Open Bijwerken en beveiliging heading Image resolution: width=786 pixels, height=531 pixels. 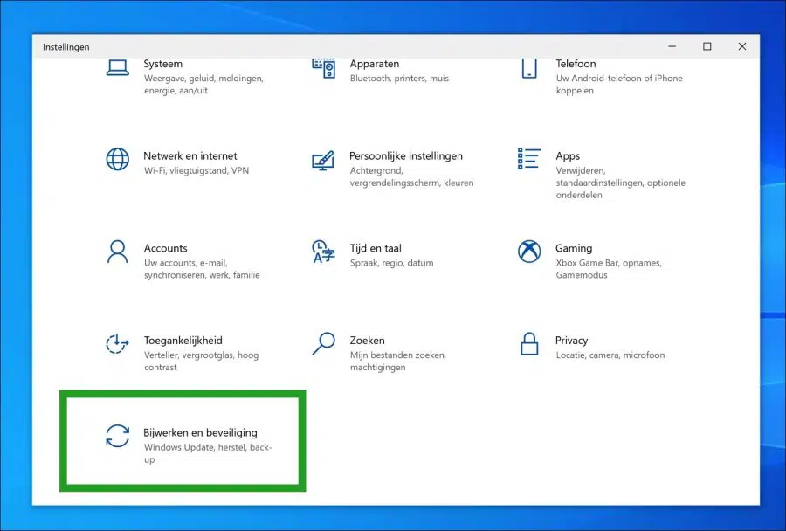(x=200, y=432)
